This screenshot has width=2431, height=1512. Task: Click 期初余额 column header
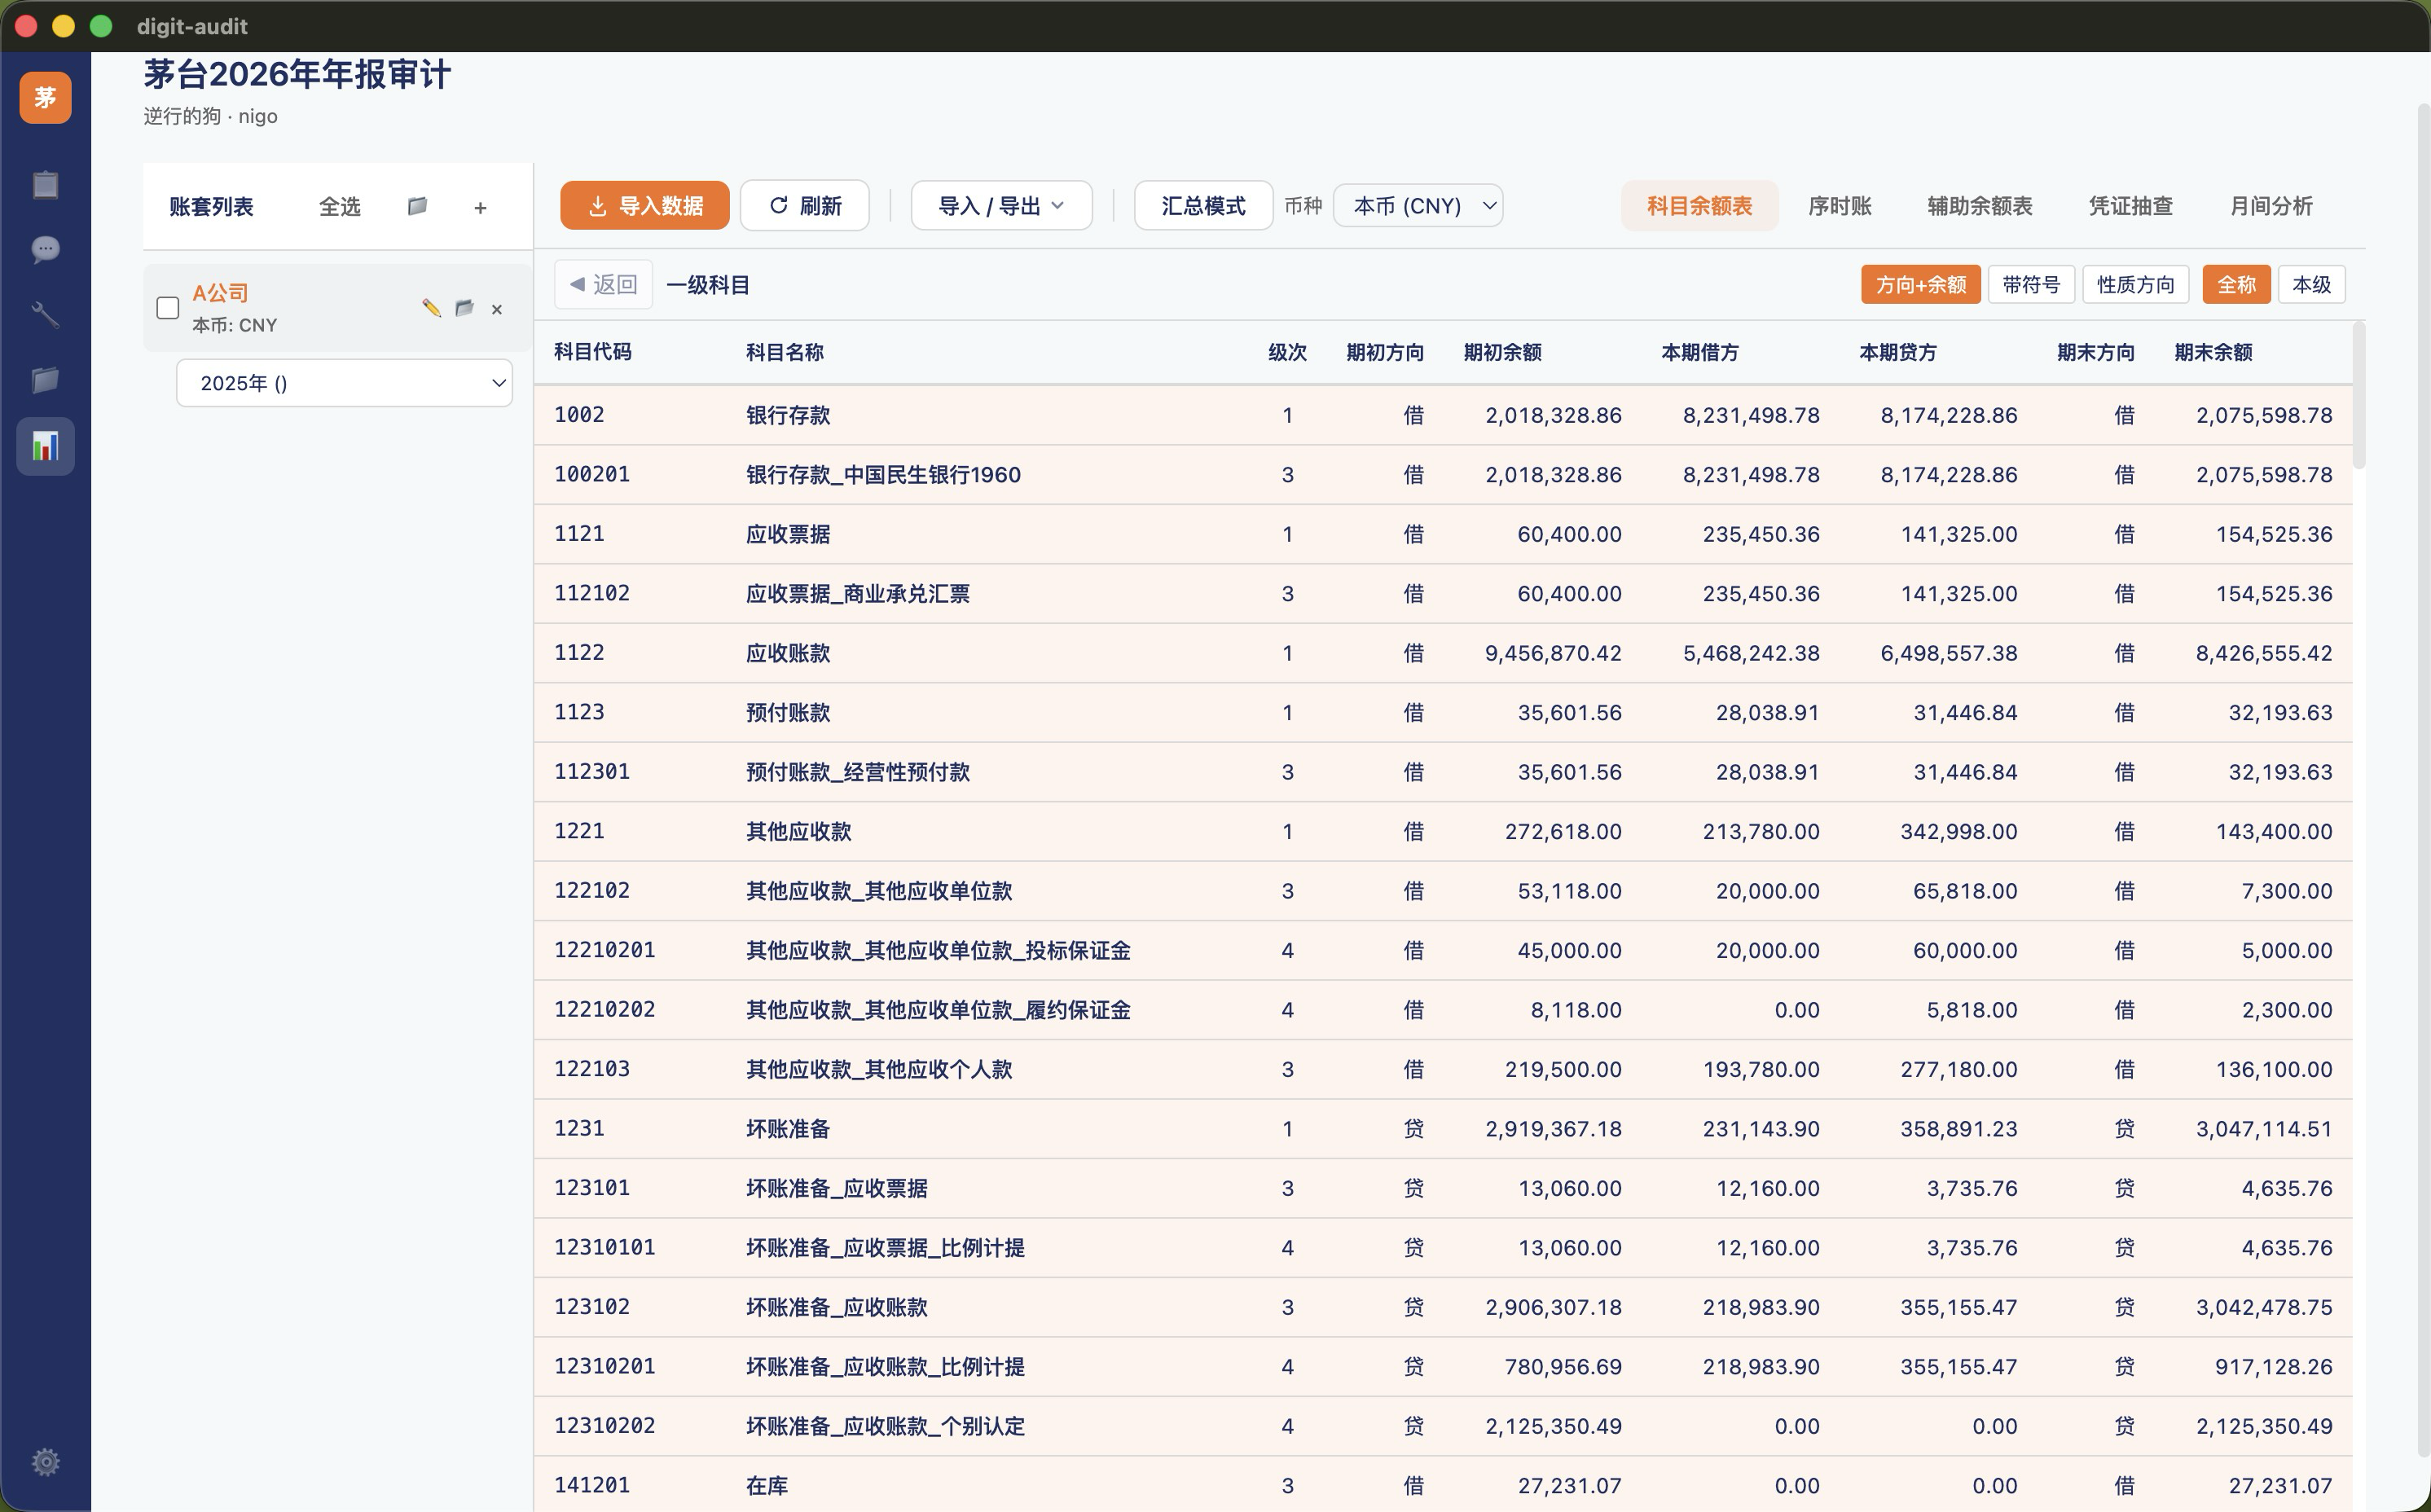1502,352
